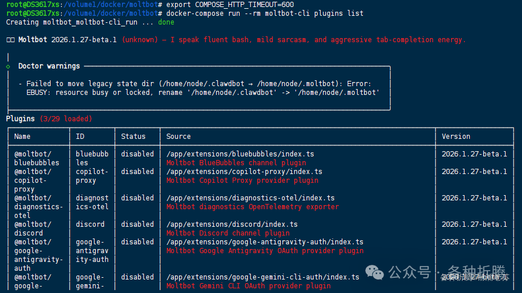522x293 pixels.
Task: Click the google-antigravity-auth extension source path
Action: pyautogui.click(x=265, y=242)
